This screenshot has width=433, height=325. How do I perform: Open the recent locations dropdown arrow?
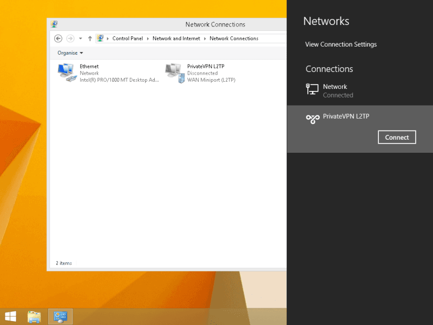coord(81,38)
